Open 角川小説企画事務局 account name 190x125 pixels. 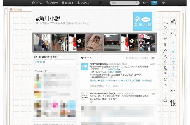pyautogui.click(x=99, y=64)
